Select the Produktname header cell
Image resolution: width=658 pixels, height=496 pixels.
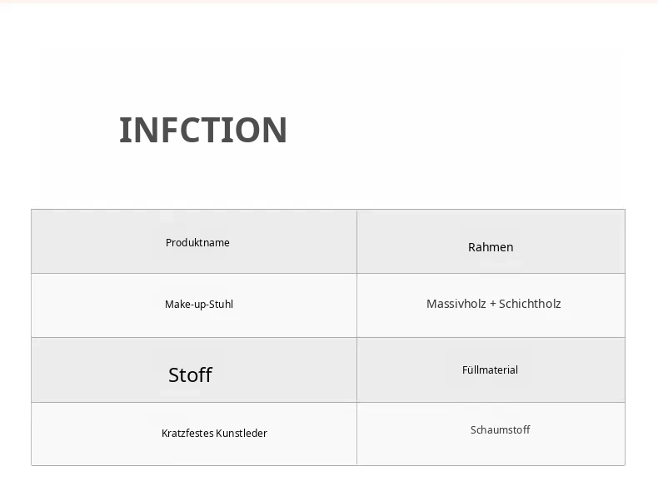click(x=194, y=241)
